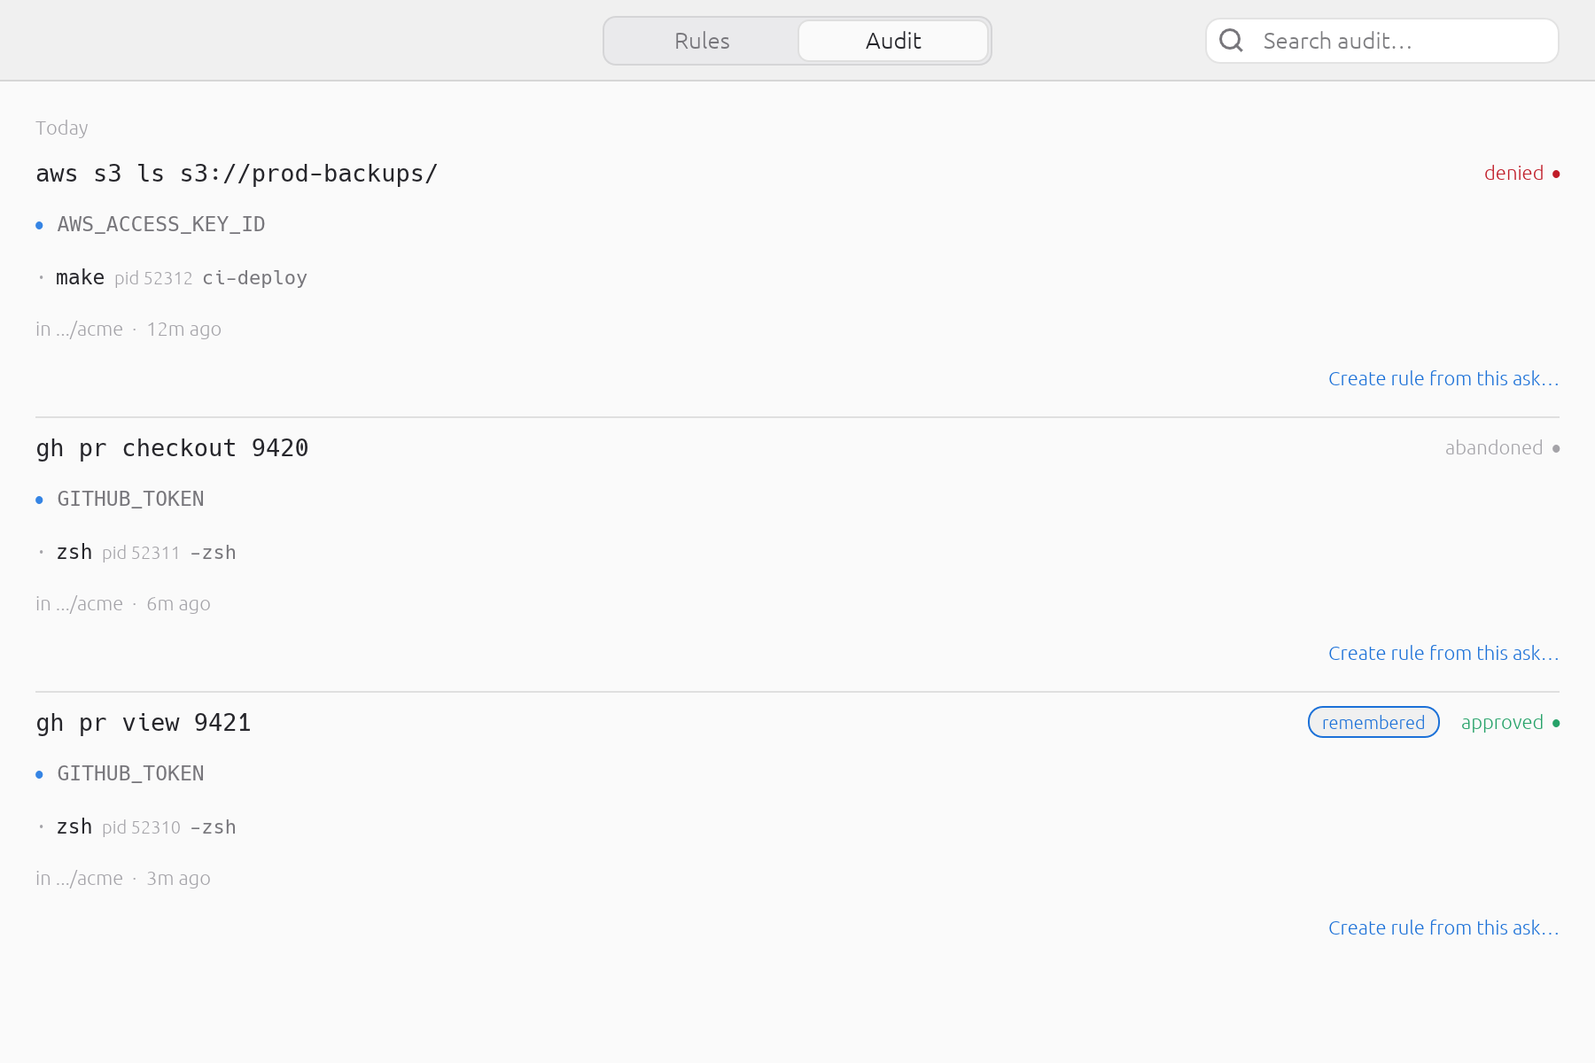
Task: Click AWS_ACCESS_KEY_ID secret name
Action: tap(161, 225)
